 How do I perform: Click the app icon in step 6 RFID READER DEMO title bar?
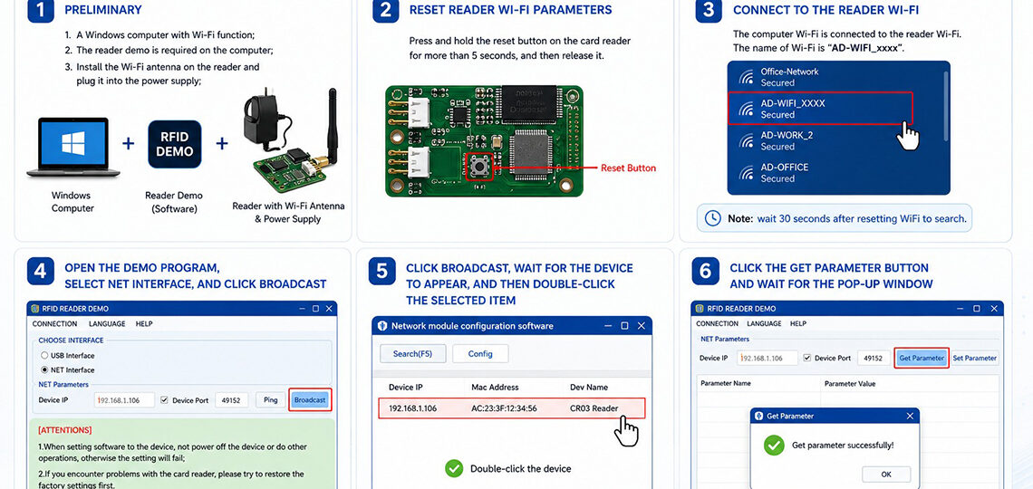pyautogui.click(x=701, y=309)
